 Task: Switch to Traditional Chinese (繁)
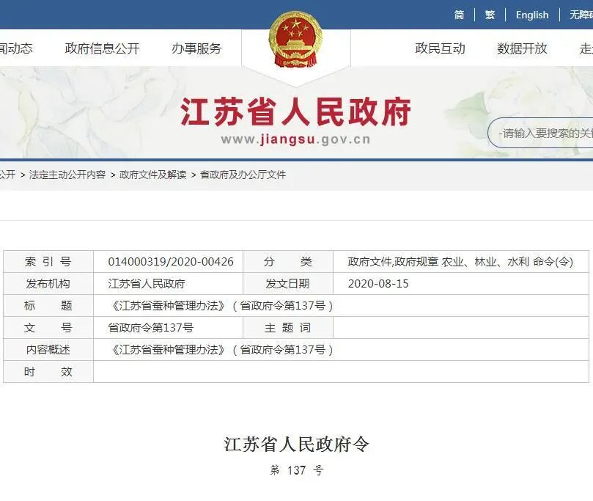(490, 15)
